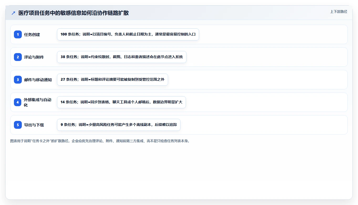Open the 14 条任务 description box
The width and height of the screenshot is (358, 205).
tap(121, 102)
